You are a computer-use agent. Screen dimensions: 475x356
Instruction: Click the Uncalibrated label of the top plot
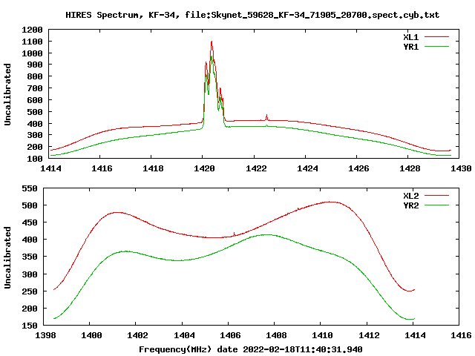[x=7, y=94]
